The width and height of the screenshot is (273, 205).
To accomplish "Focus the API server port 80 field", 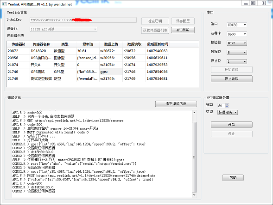I will click(221, 105).
